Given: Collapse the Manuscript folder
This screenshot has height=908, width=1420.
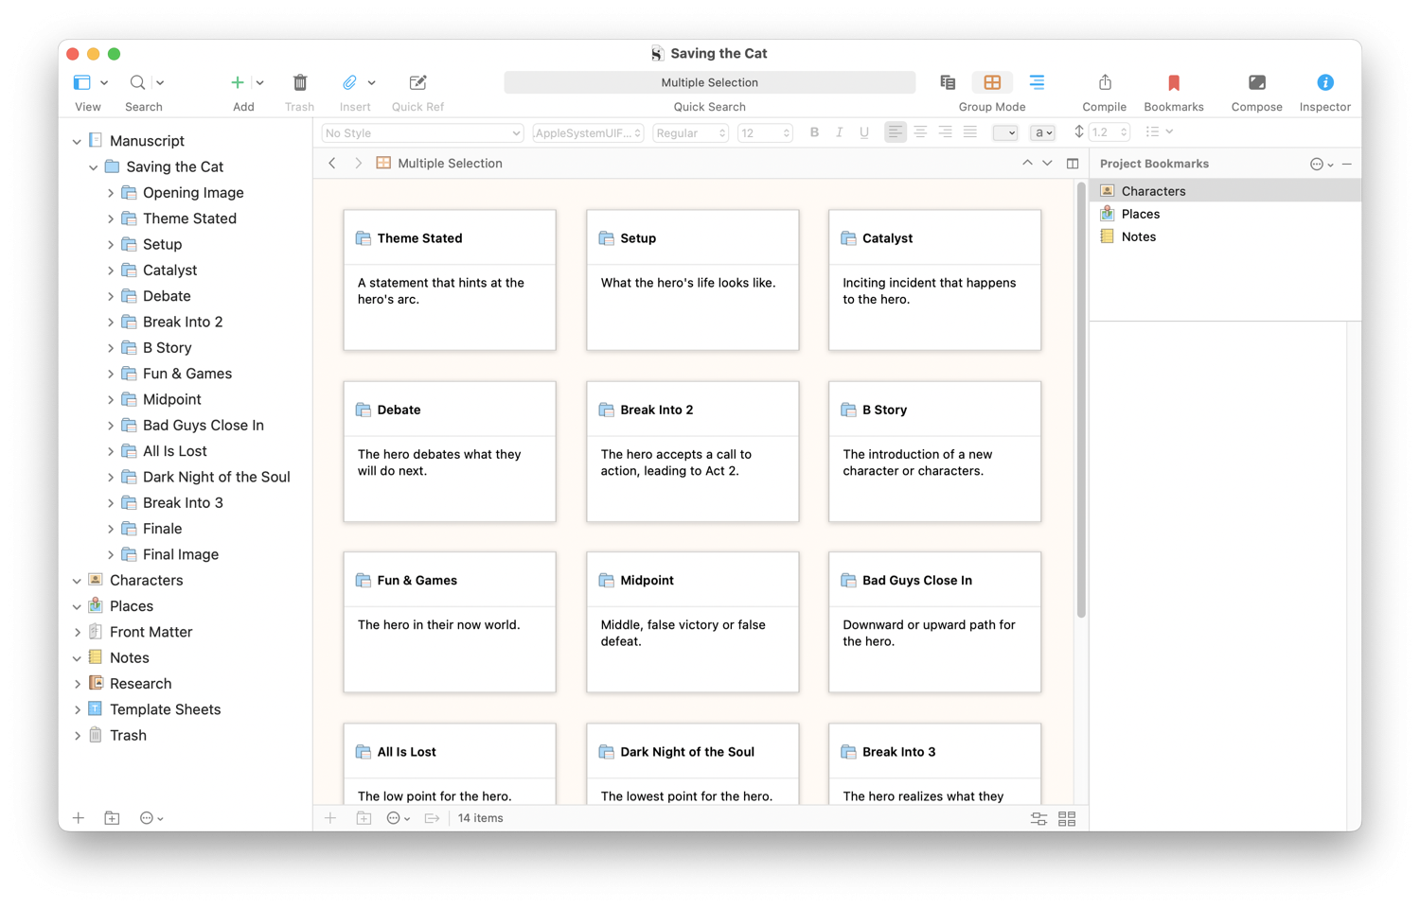Looking at the screenshot, I should pos(77,141).
